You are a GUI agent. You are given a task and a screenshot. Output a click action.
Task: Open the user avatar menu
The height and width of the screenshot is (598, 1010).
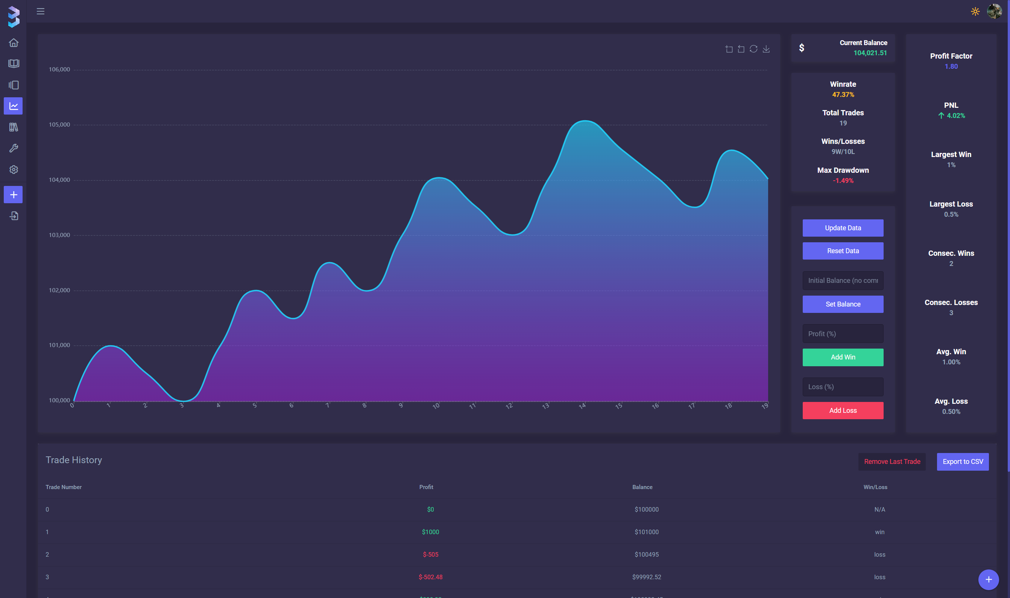[994, 11]
